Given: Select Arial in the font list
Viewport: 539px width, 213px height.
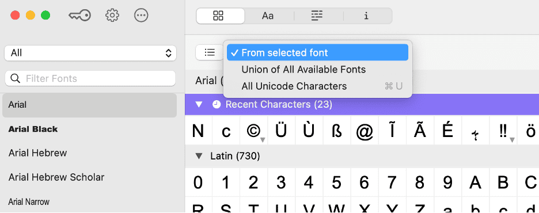Looking at the screenshot, I should [x=89, y=105].
